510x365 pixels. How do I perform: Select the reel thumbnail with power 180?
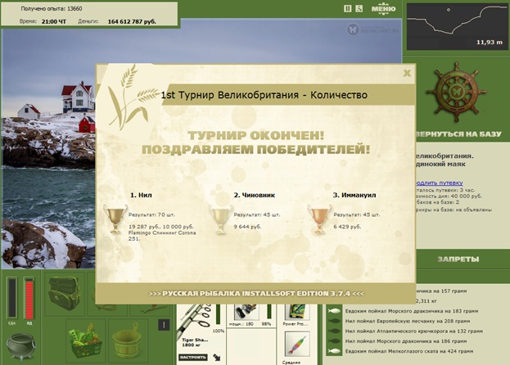246,312
